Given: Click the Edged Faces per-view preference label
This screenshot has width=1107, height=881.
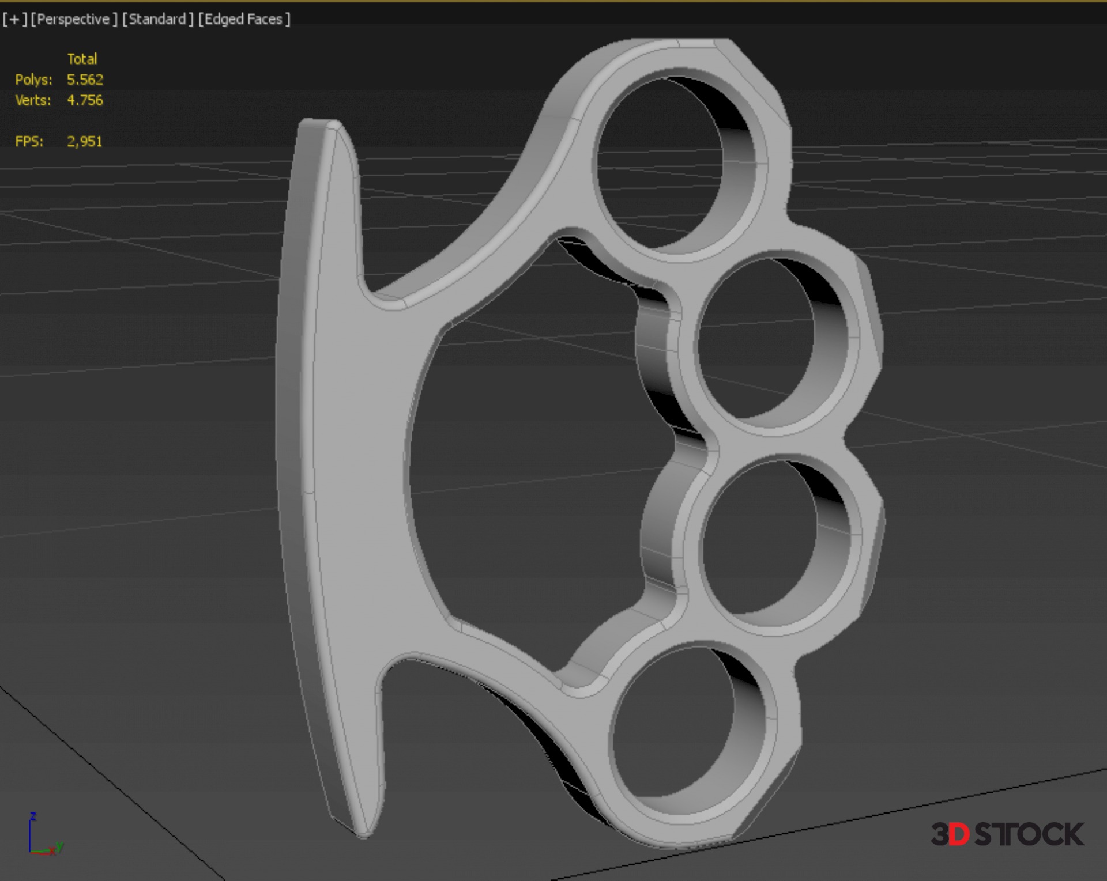Looking at the screenshot, I should pyautogui.click(x=244, y=19).
